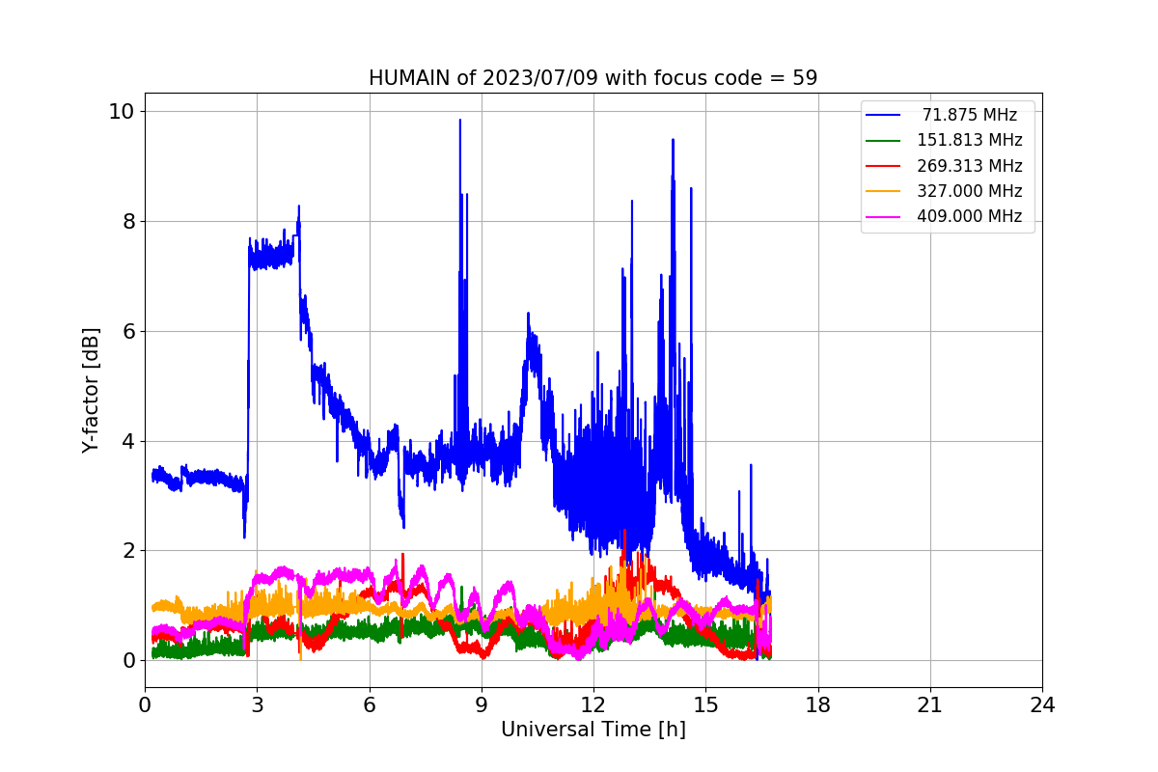Click the blue line swatch in the legend
This screenshot has width=1158, height=772.
click(x=883, y=116)
